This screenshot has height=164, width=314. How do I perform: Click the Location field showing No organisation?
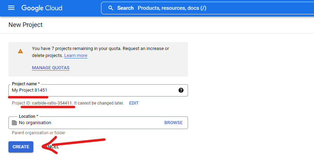coord(98,123)
